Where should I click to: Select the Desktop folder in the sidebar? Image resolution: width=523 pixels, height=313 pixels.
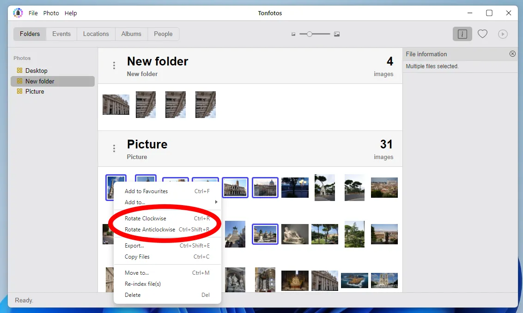point(36,71)
